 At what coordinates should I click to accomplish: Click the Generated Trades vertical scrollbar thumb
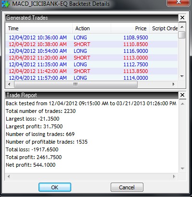tap(182, 35)
